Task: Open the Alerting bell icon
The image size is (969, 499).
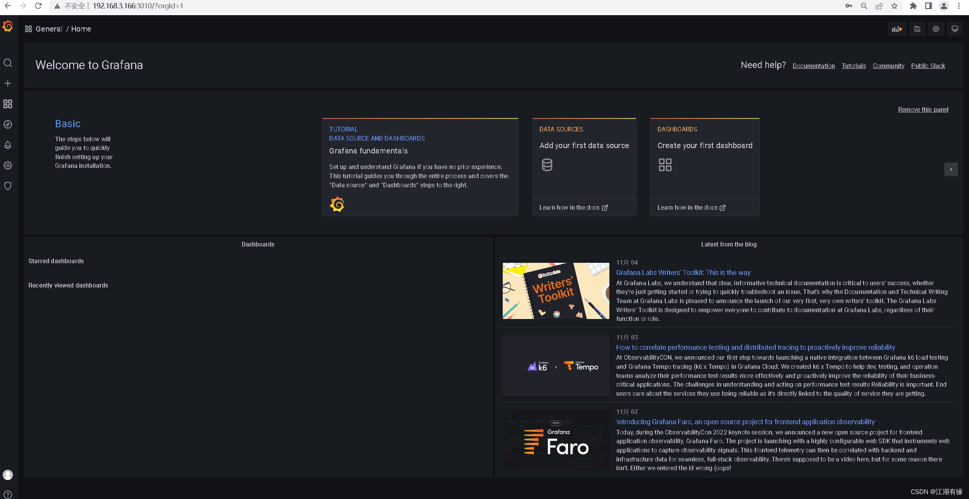Action: 8,145
